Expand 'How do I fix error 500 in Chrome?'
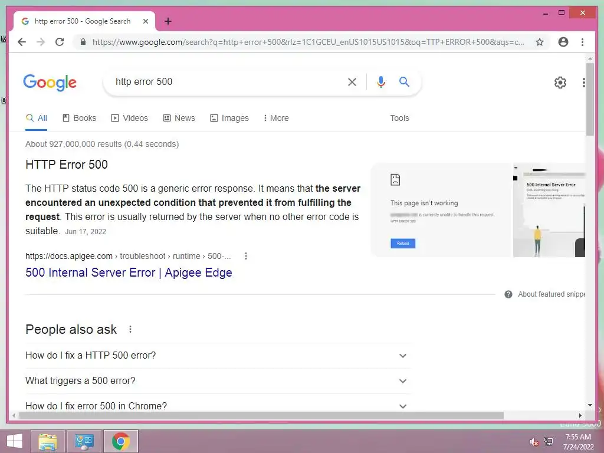 (x=218, y=406)
